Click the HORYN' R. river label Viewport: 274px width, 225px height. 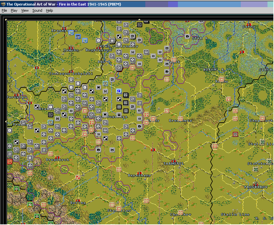tap(214, 70)
